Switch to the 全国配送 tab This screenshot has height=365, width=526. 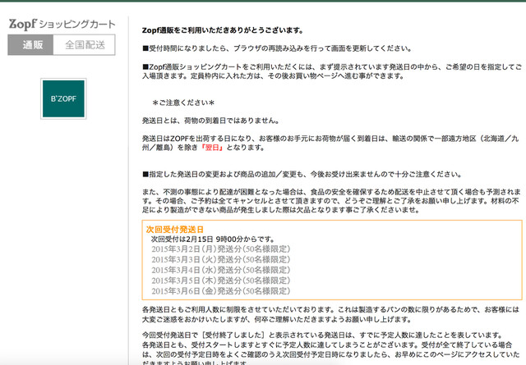(x=84, y=45)
